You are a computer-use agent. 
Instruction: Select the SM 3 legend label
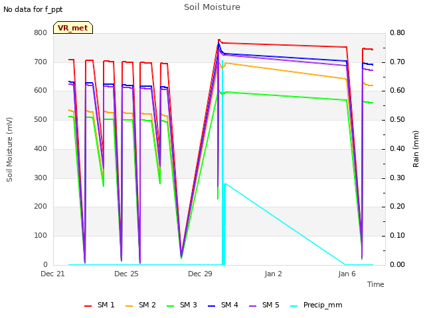[189, 305]
